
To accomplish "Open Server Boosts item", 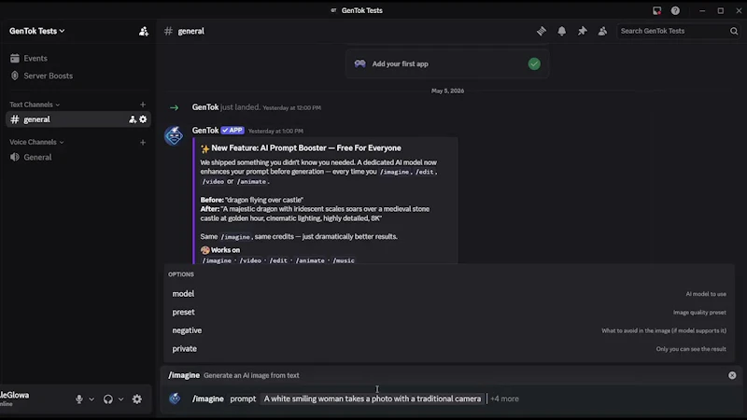I will coord(78,76).
